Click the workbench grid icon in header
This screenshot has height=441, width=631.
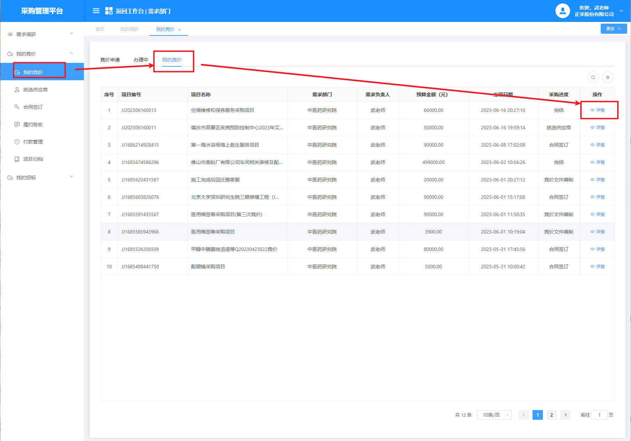click(109, 11)
